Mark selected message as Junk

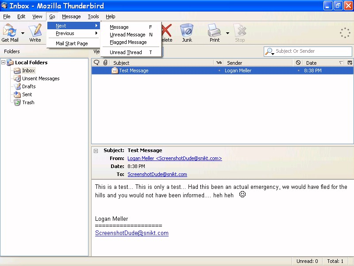187,33
